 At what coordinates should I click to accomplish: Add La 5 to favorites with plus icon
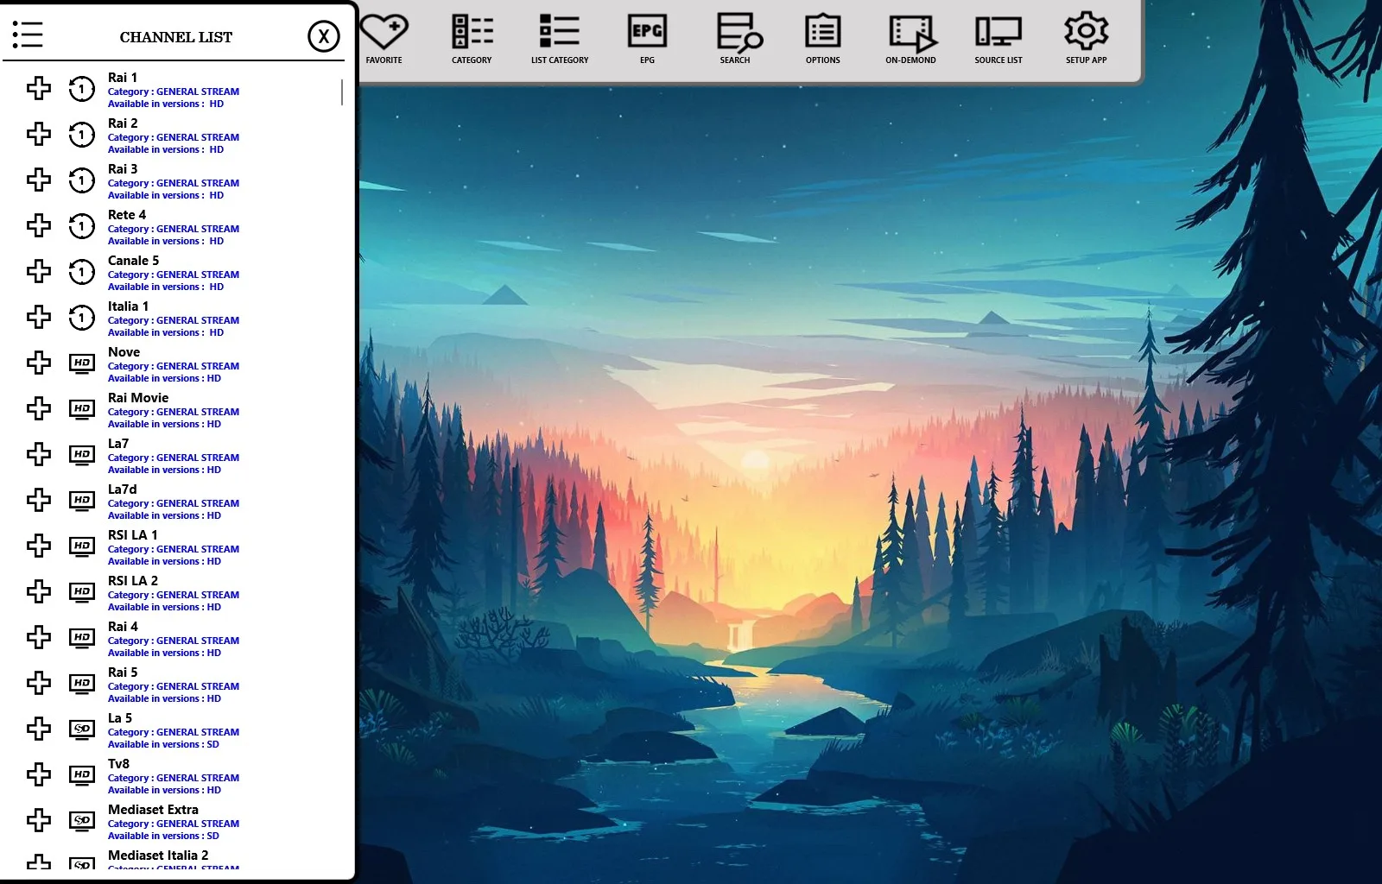[39, 729]
